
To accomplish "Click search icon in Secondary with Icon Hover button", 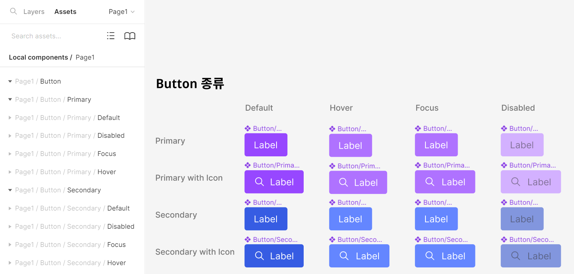I will [344, 256].
